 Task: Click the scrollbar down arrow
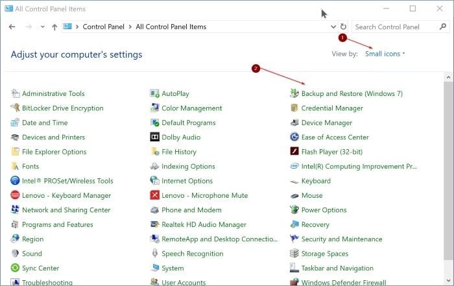point(448,281)
